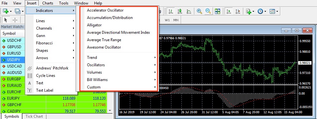Open the Charts menu
The height and width of the screenshot is (119, 317).
click(x=48, y=3)
